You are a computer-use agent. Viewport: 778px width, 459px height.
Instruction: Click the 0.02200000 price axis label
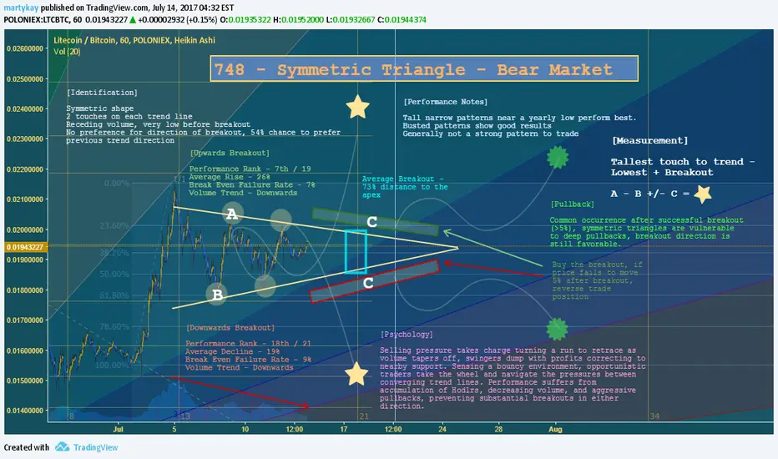[x=24, y=169]
